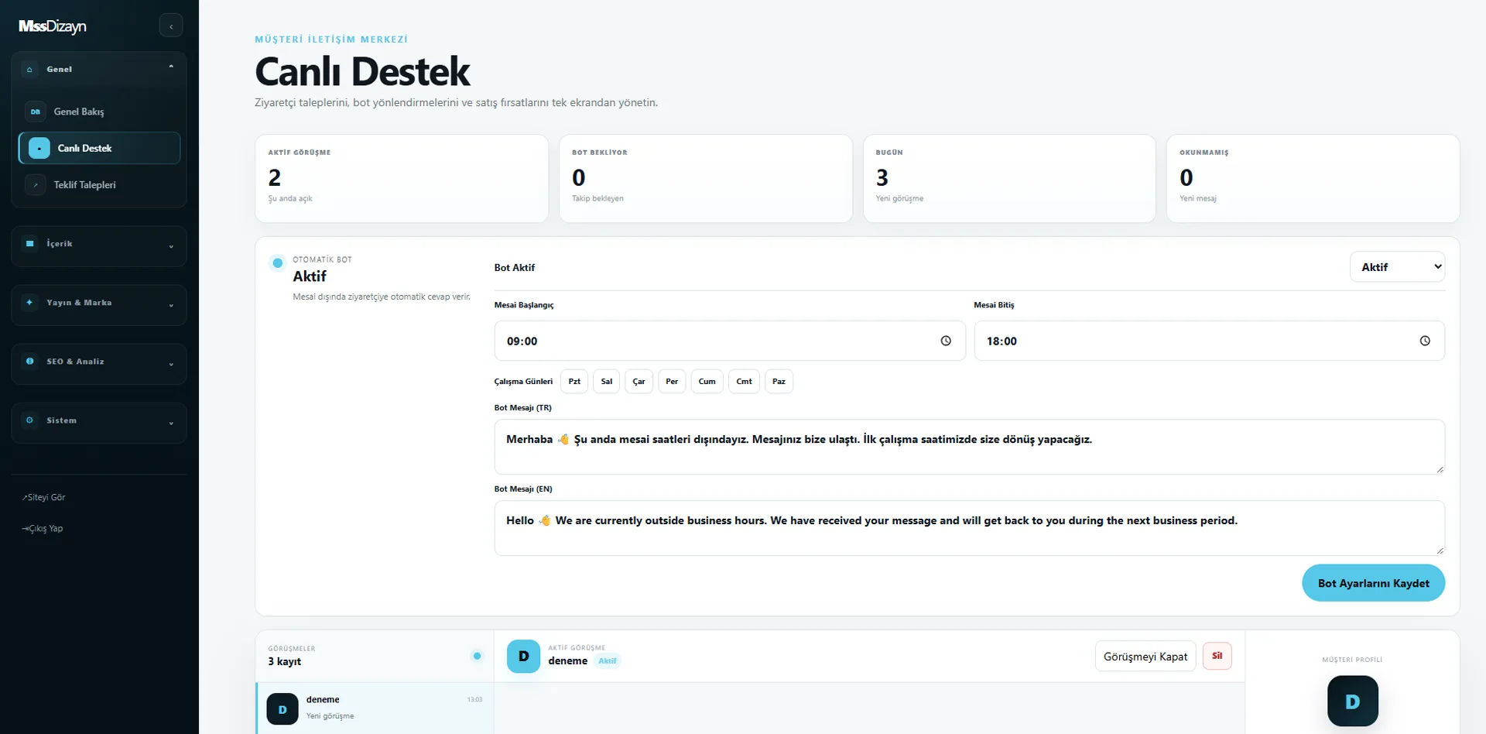Image resolution: width=1486 pixels, height=734 pixels.
Task: Click the Sistem gear icon
Action: tap(29, 420)
